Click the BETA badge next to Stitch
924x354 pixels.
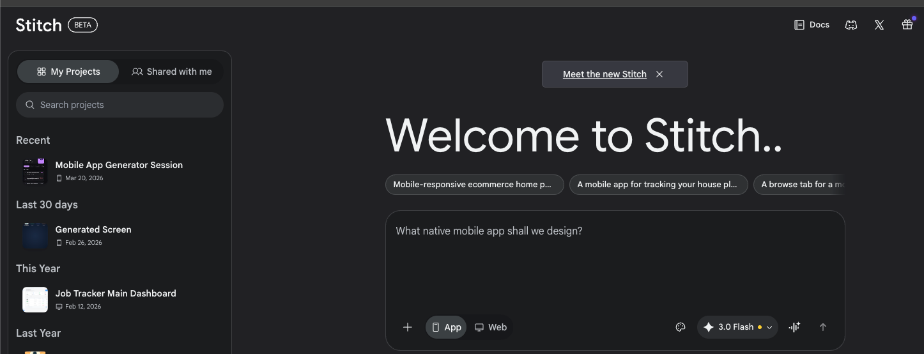coord(82,25)
